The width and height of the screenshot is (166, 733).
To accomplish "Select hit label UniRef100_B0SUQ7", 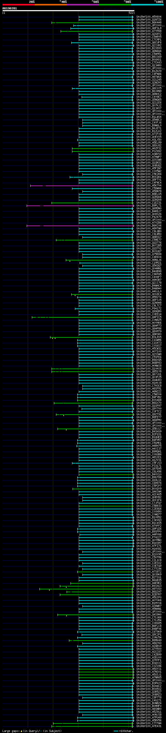I will 149,251.
